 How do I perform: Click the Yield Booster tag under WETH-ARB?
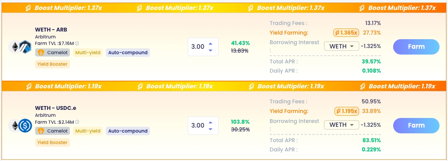coord(53,64)
